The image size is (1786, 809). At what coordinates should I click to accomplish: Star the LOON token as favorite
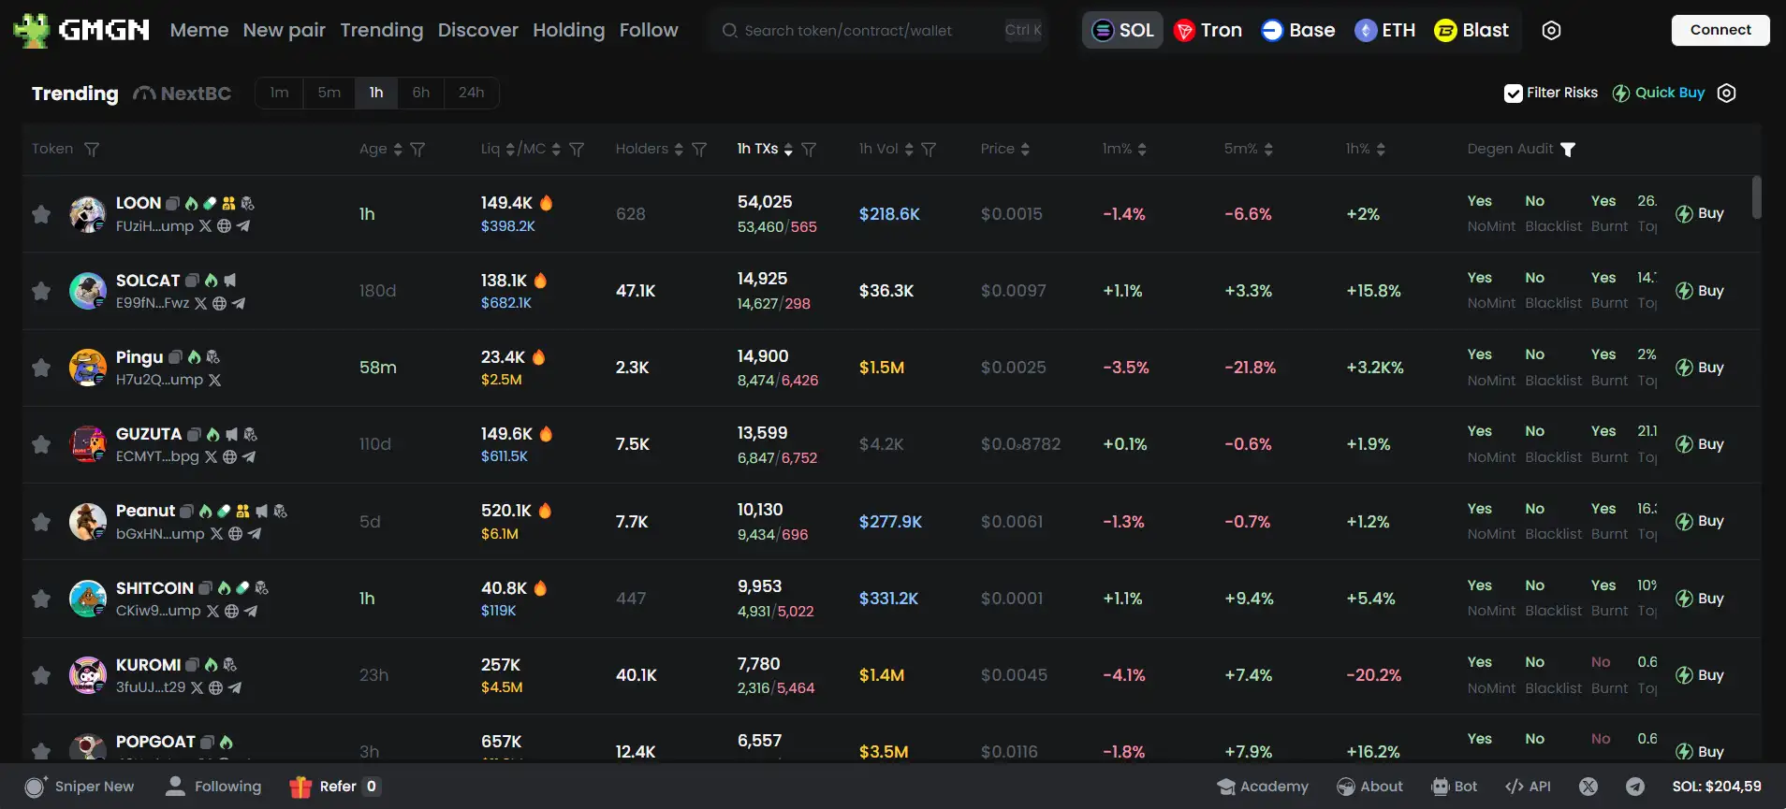pos(41,214)
